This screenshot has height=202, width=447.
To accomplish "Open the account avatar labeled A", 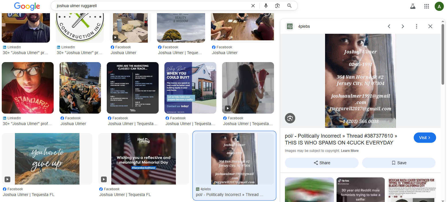I will click(x=439, y=6).
